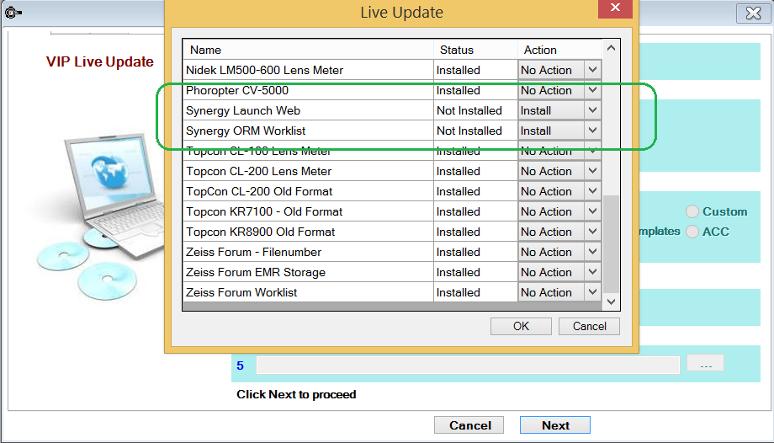
Task: Select the Topcon CL-200 Lens Meter name
Action: coord(258,172)
